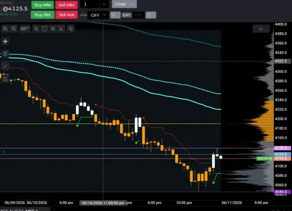292x211 pixels.
Task: Click the 4125.5 blue position price label
Action: 282,154
